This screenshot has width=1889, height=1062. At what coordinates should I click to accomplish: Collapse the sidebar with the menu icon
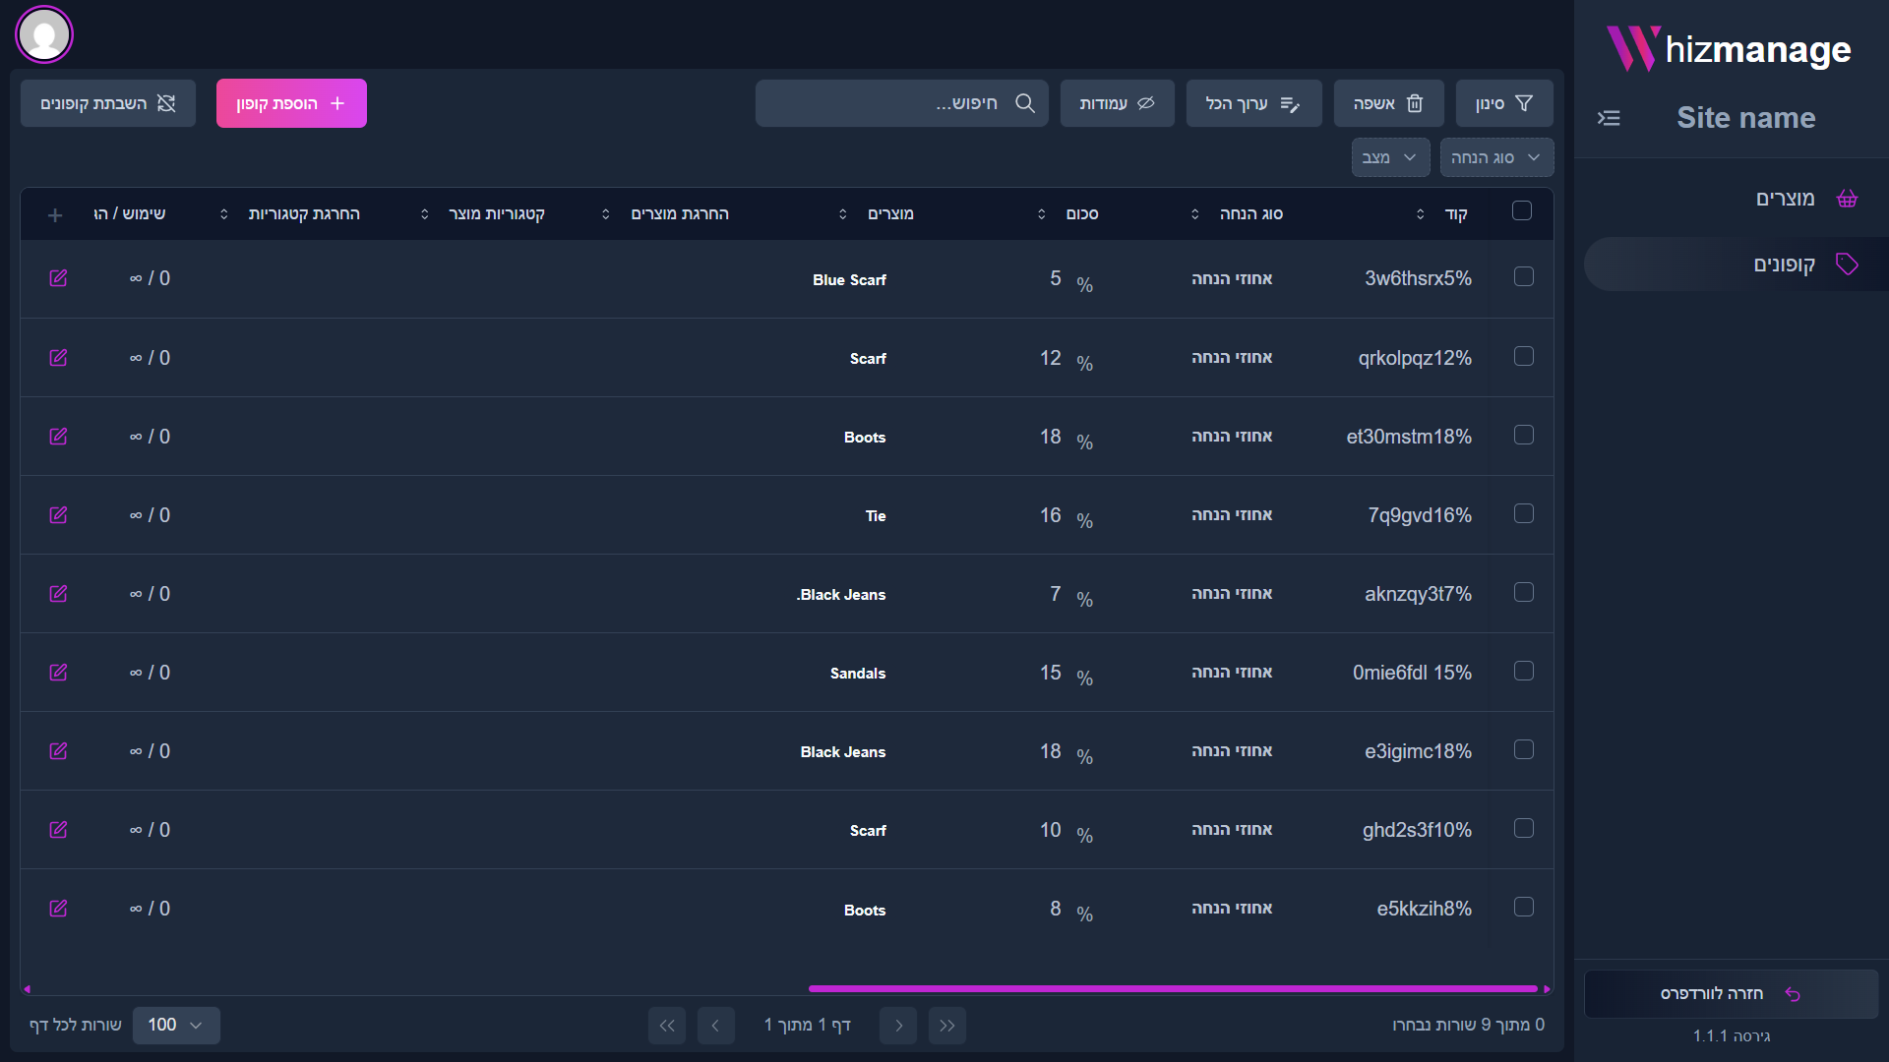click(x=1609, y=118)
